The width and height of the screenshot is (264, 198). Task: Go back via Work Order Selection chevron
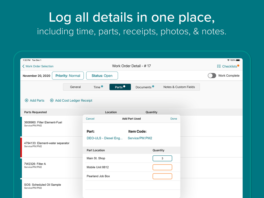pyautogui.click(x=23, y=66)
